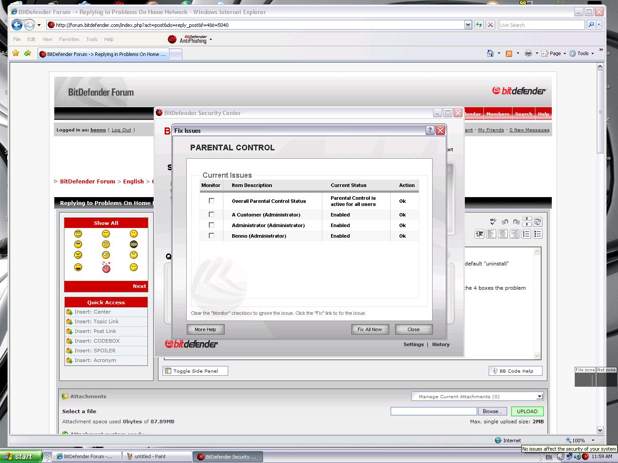Click the Live Search magnifier button
This screenshot has height=463, width=618.
pos(591,25)
